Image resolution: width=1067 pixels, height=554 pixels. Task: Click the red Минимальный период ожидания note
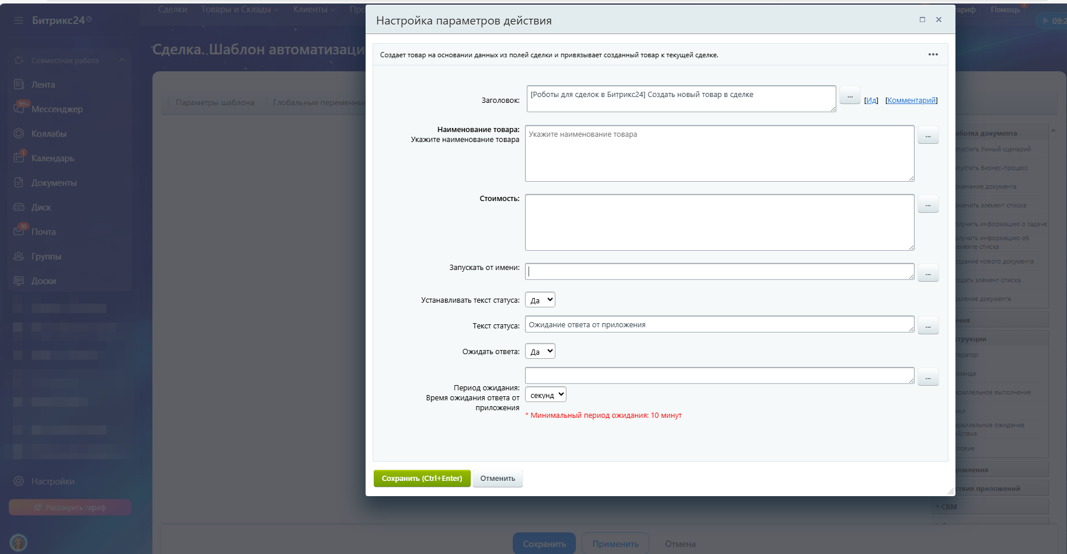(x=604, y=415)
